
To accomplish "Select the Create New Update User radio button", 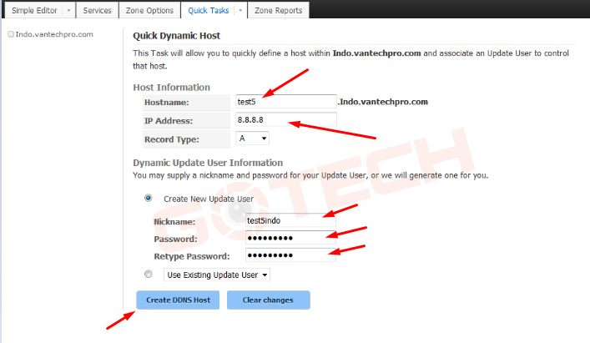I will coord(149,199).
